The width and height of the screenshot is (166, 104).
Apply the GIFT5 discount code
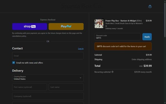click(x=147, y=37)
